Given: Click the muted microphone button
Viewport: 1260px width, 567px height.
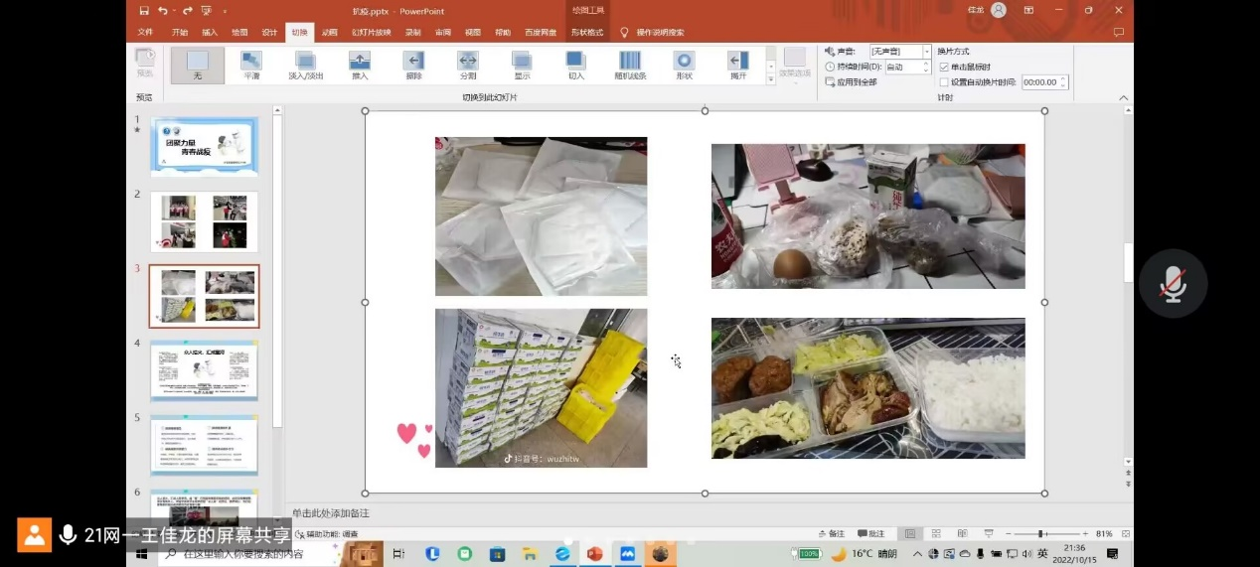Looking at the screenshot, I should click(1173, 284).
